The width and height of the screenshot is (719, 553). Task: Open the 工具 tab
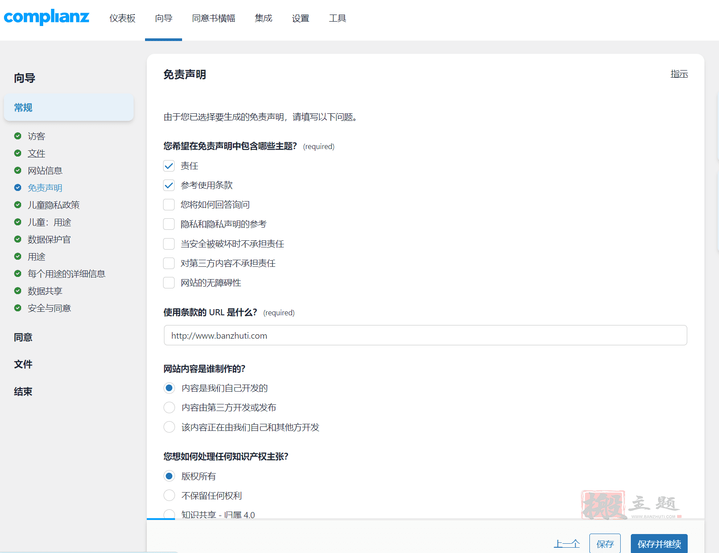338,19
